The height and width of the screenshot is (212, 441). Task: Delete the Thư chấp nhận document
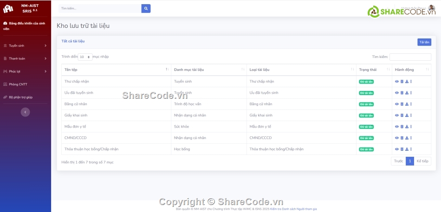(402, 81)
